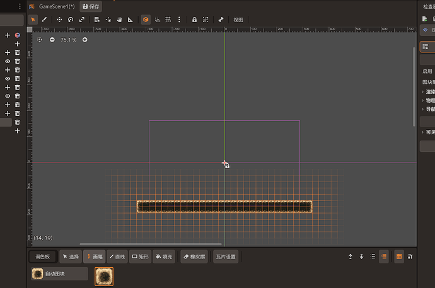Click the lock marker at canvas origin
Screen dimensions: 435x288
point(227,166)
